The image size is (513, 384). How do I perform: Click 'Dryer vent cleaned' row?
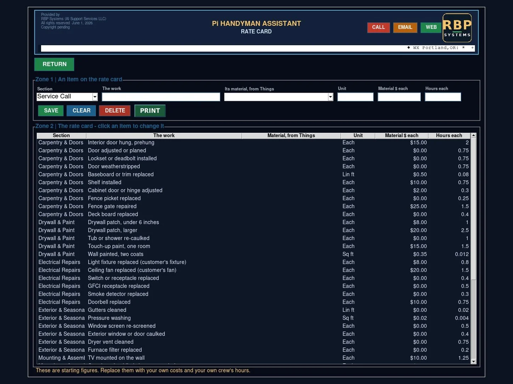tap(254, 342)
